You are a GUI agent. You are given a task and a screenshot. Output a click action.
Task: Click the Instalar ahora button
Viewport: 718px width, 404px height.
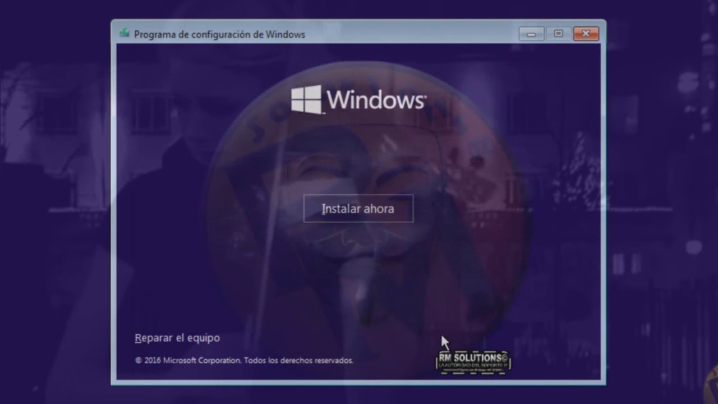tap(358, 209)
